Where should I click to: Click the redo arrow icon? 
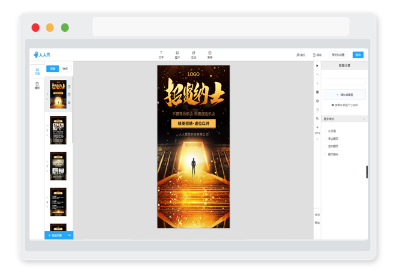coord(317,83)
